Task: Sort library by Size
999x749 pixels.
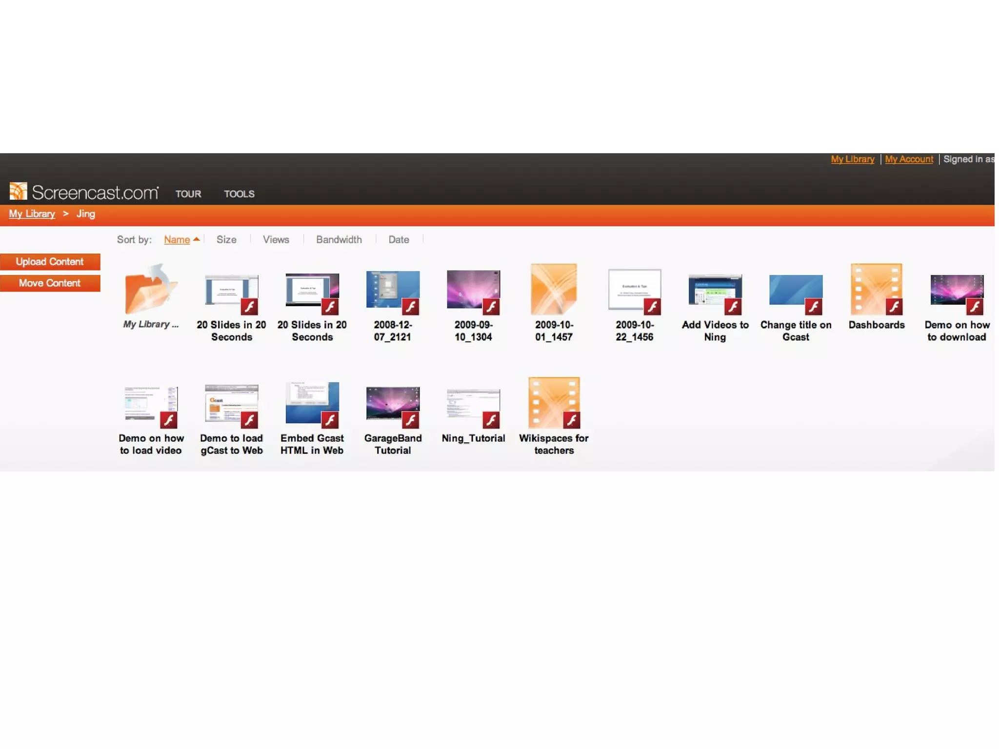Action: [226, 239]
